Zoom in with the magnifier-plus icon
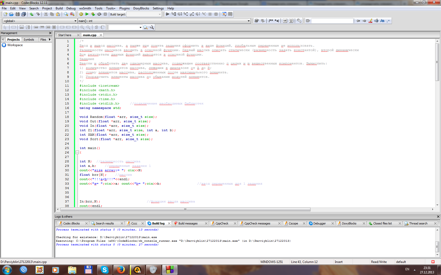 point(82,27)
